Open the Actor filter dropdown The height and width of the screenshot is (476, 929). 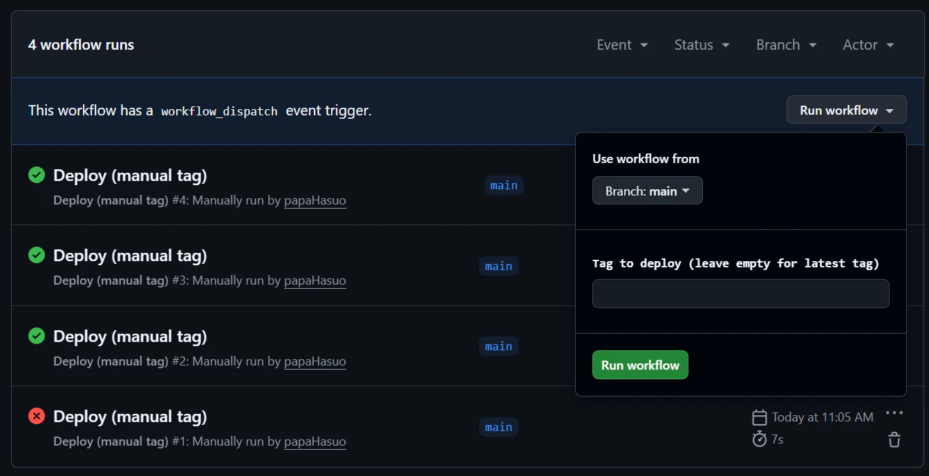(x=869, y=45)
